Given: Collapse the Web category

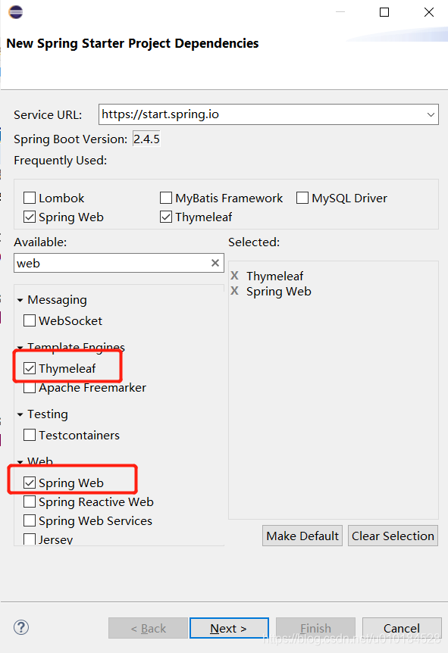Looking at the screenshot, I should coord(20,461).
